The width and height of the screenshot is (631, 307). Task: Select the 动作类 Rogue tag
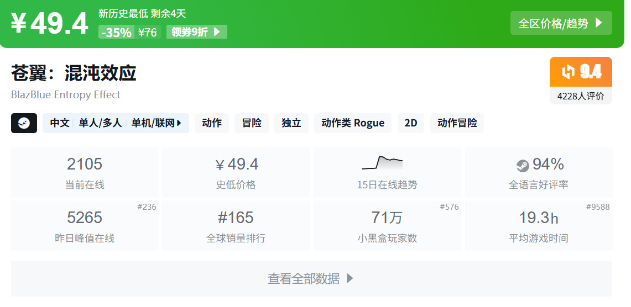tap(353, 123)
